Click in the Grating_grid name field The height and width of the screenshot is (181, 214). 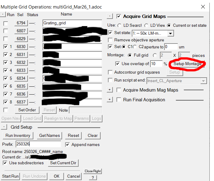[x=72, y=23]
